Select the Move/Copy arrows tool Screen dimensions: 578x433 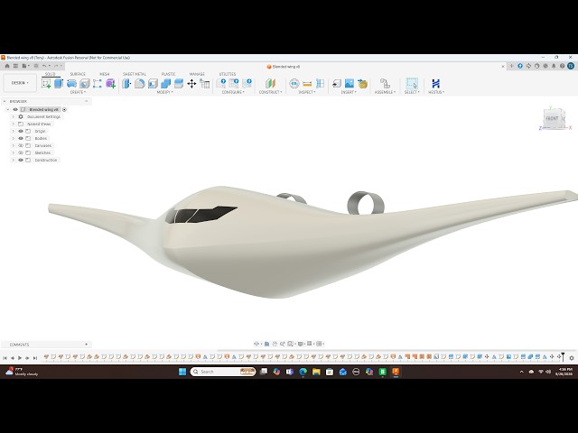(191, 84)
